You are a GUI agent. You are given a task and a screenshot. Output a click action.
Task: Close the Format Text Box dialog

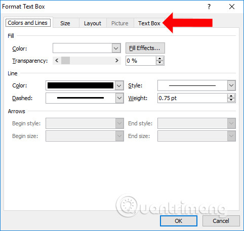point(232,7)
